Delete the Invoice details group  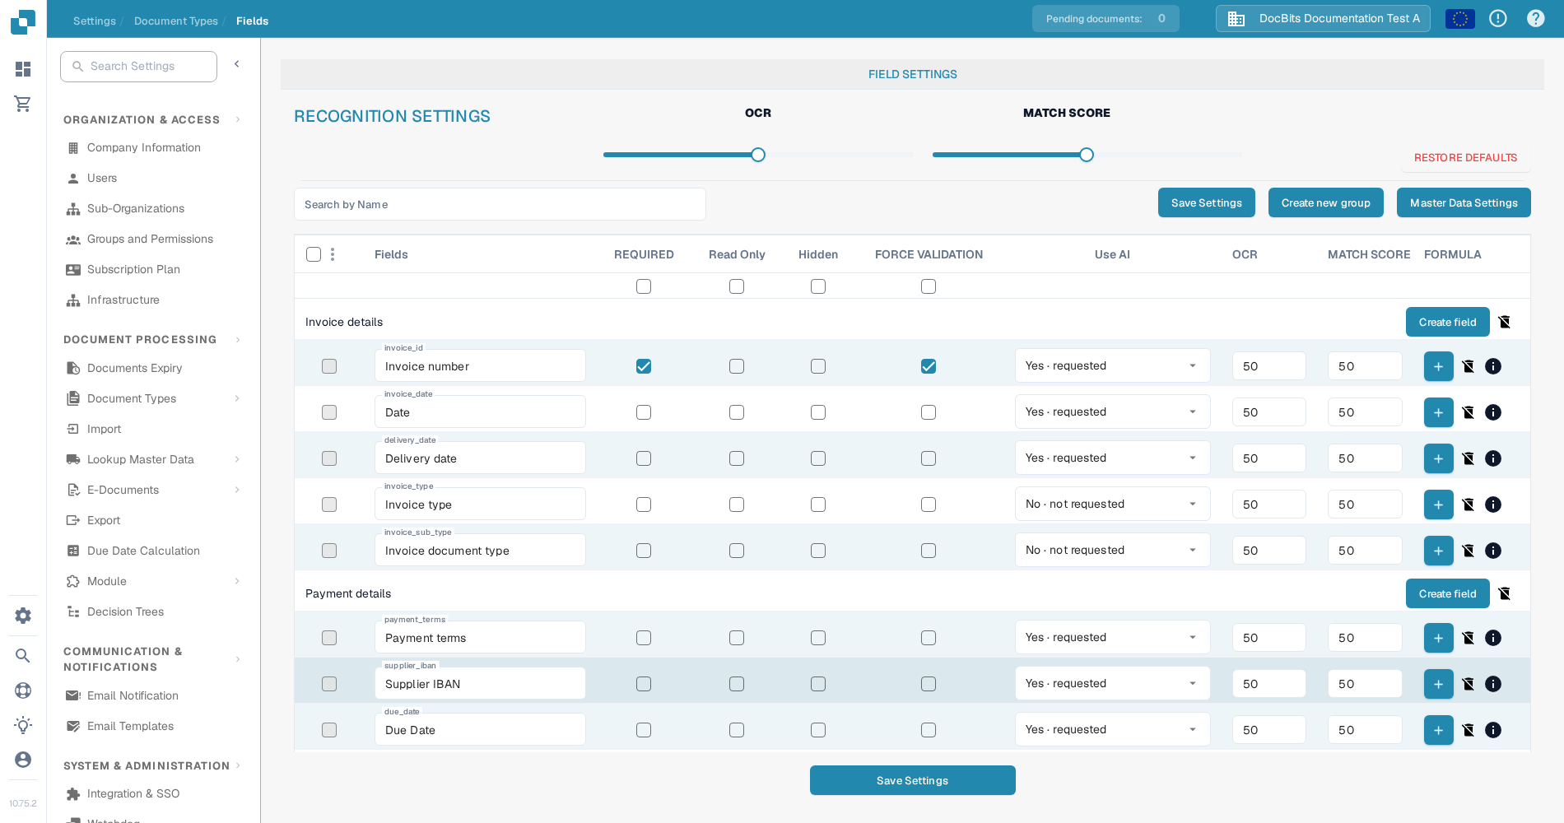point(1505,322)
